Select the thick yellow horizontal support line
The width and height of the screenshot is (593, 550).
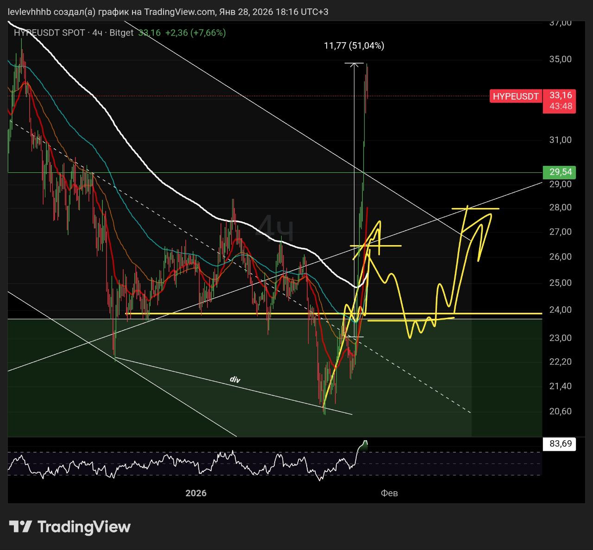tap(232, 314)
